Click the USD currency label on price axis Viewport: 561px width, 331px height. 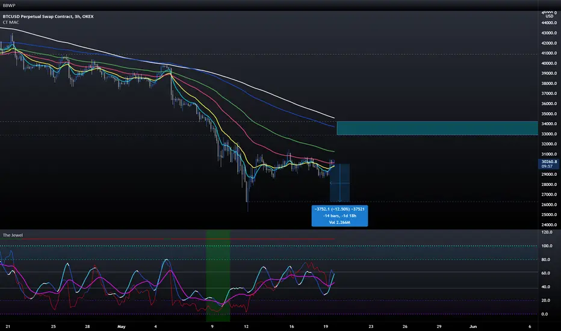coord(549,16)
